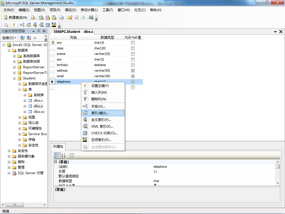Collapse the 表 tables folder
The image size is (285, 214).
pos(20,89)
